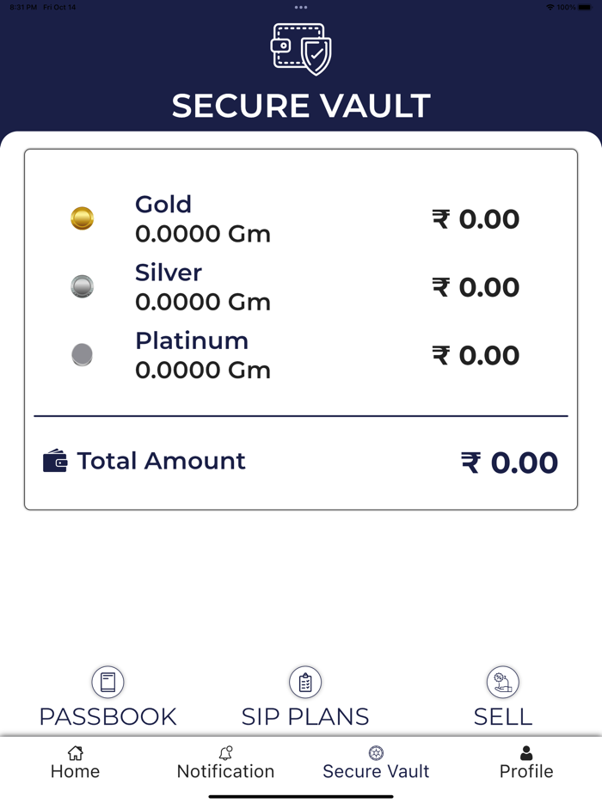Tap the three-dot multitasking indicator at top

tap(301, 7)
